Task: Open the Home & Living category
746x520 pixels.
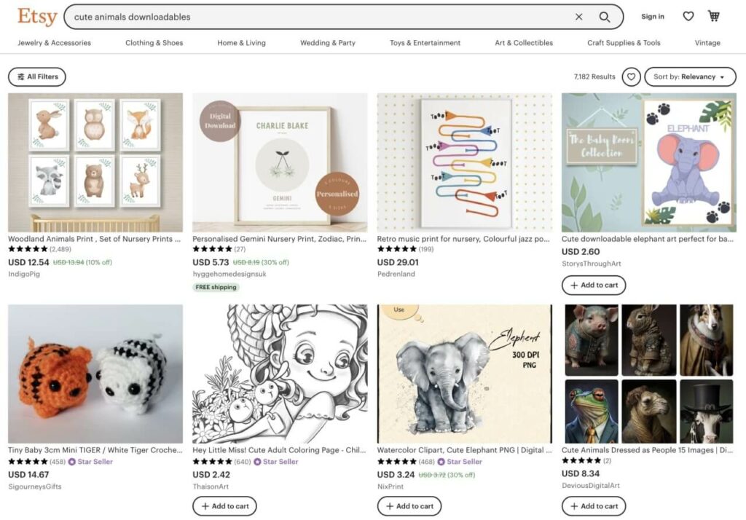Action: tap(241, 43)
